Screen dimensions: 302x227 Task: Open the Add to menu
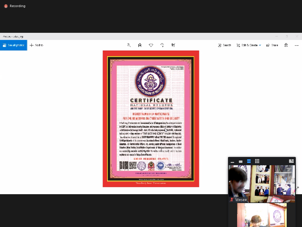pyautogui.click(x=37, y=45)
